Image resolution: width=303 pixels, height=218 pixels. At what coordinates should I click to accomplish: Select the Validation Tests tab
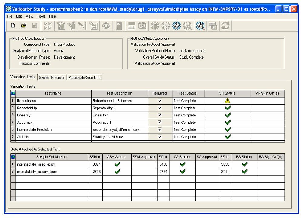(x=23, y=77)
